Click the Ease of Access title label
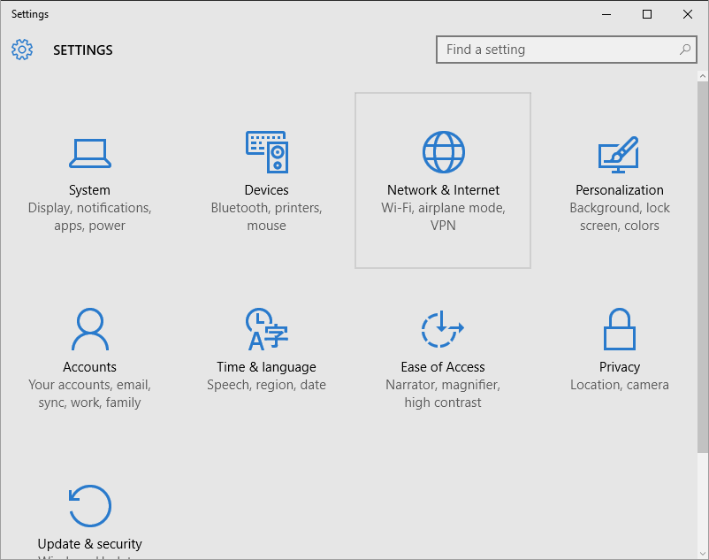Viewport: 709px width, 560px height. pyautogui.click(x=443, y=367)
